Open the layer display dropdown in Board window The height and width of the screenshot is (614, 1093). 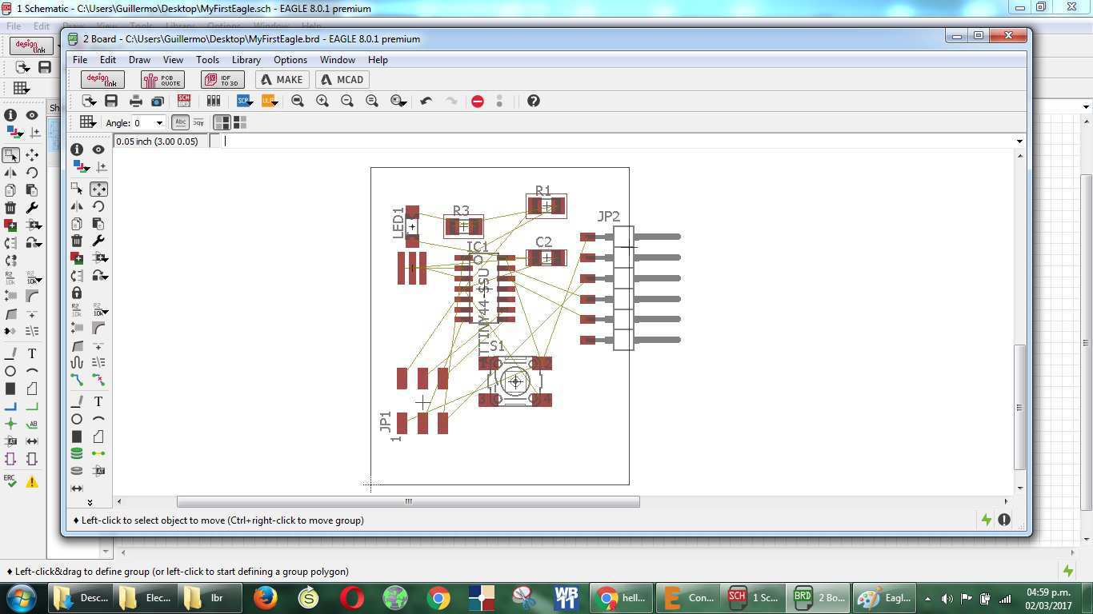pyautogui.click(x=81, y=166)
